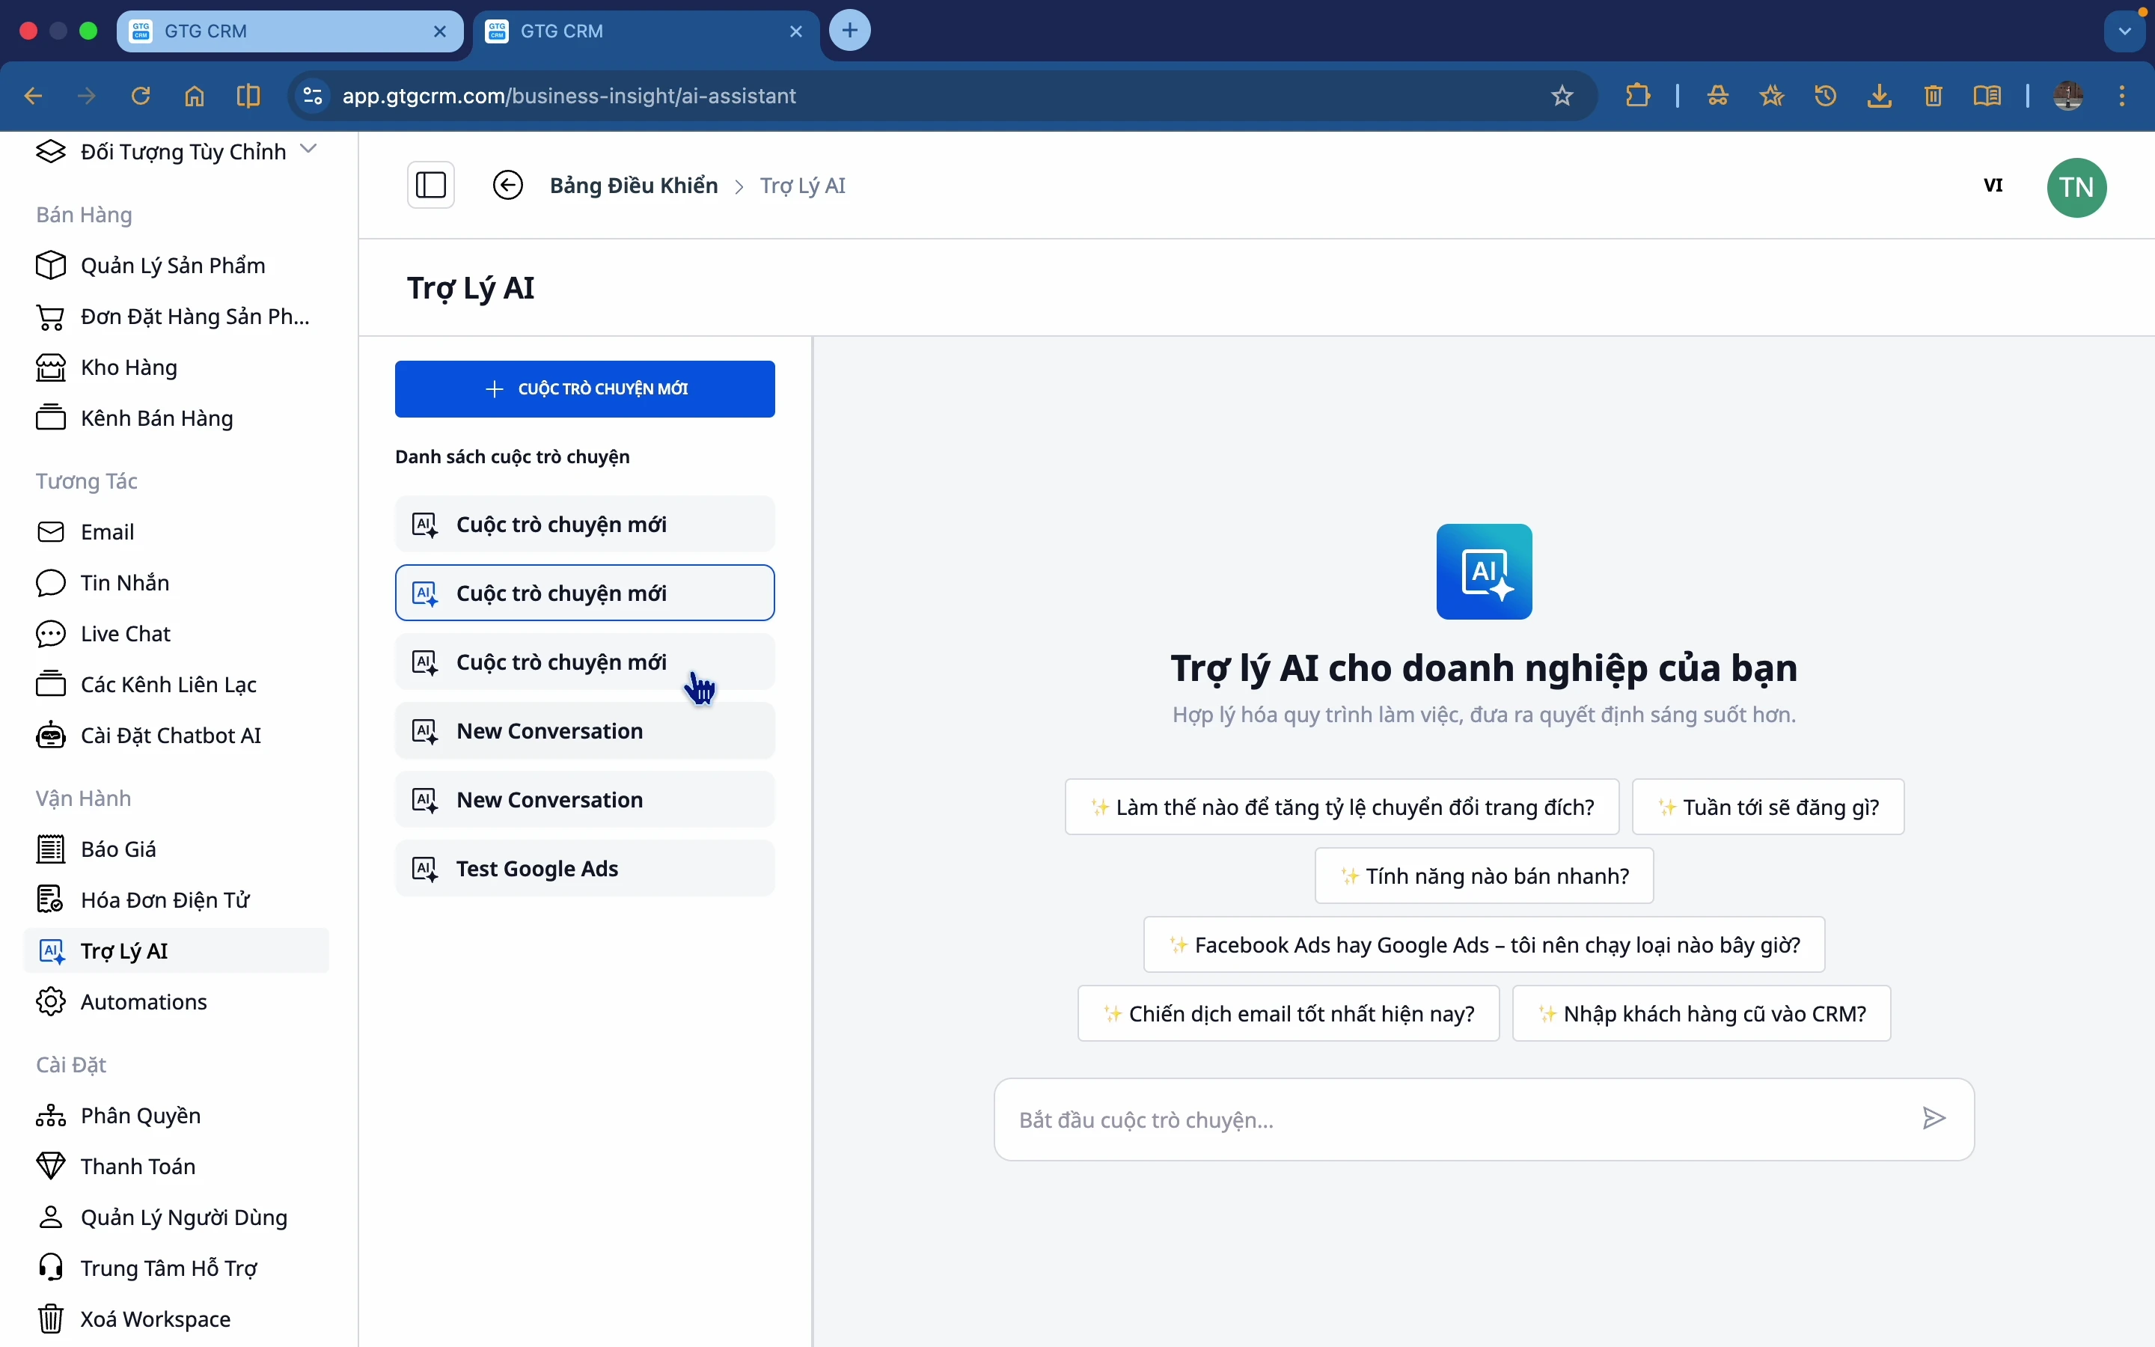Image resolution: width=2155 pixels, height=1347 pixels.
Task: Switch to the second GTG CRM tab
Action: pos(623,30)
